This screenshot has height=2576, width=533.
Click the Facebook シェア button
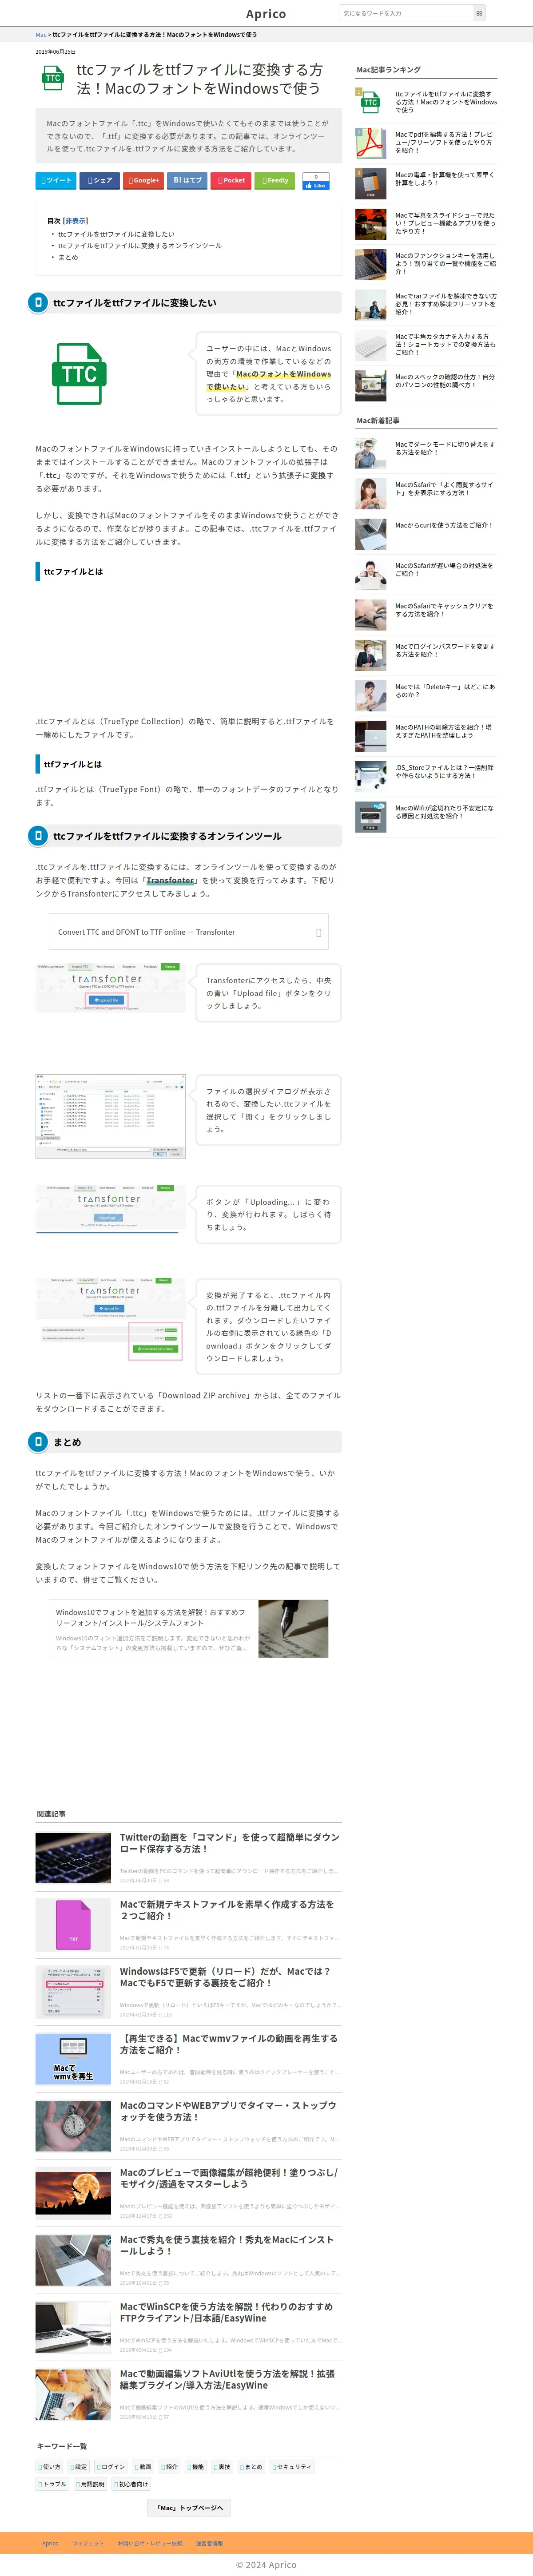[100, 181]
